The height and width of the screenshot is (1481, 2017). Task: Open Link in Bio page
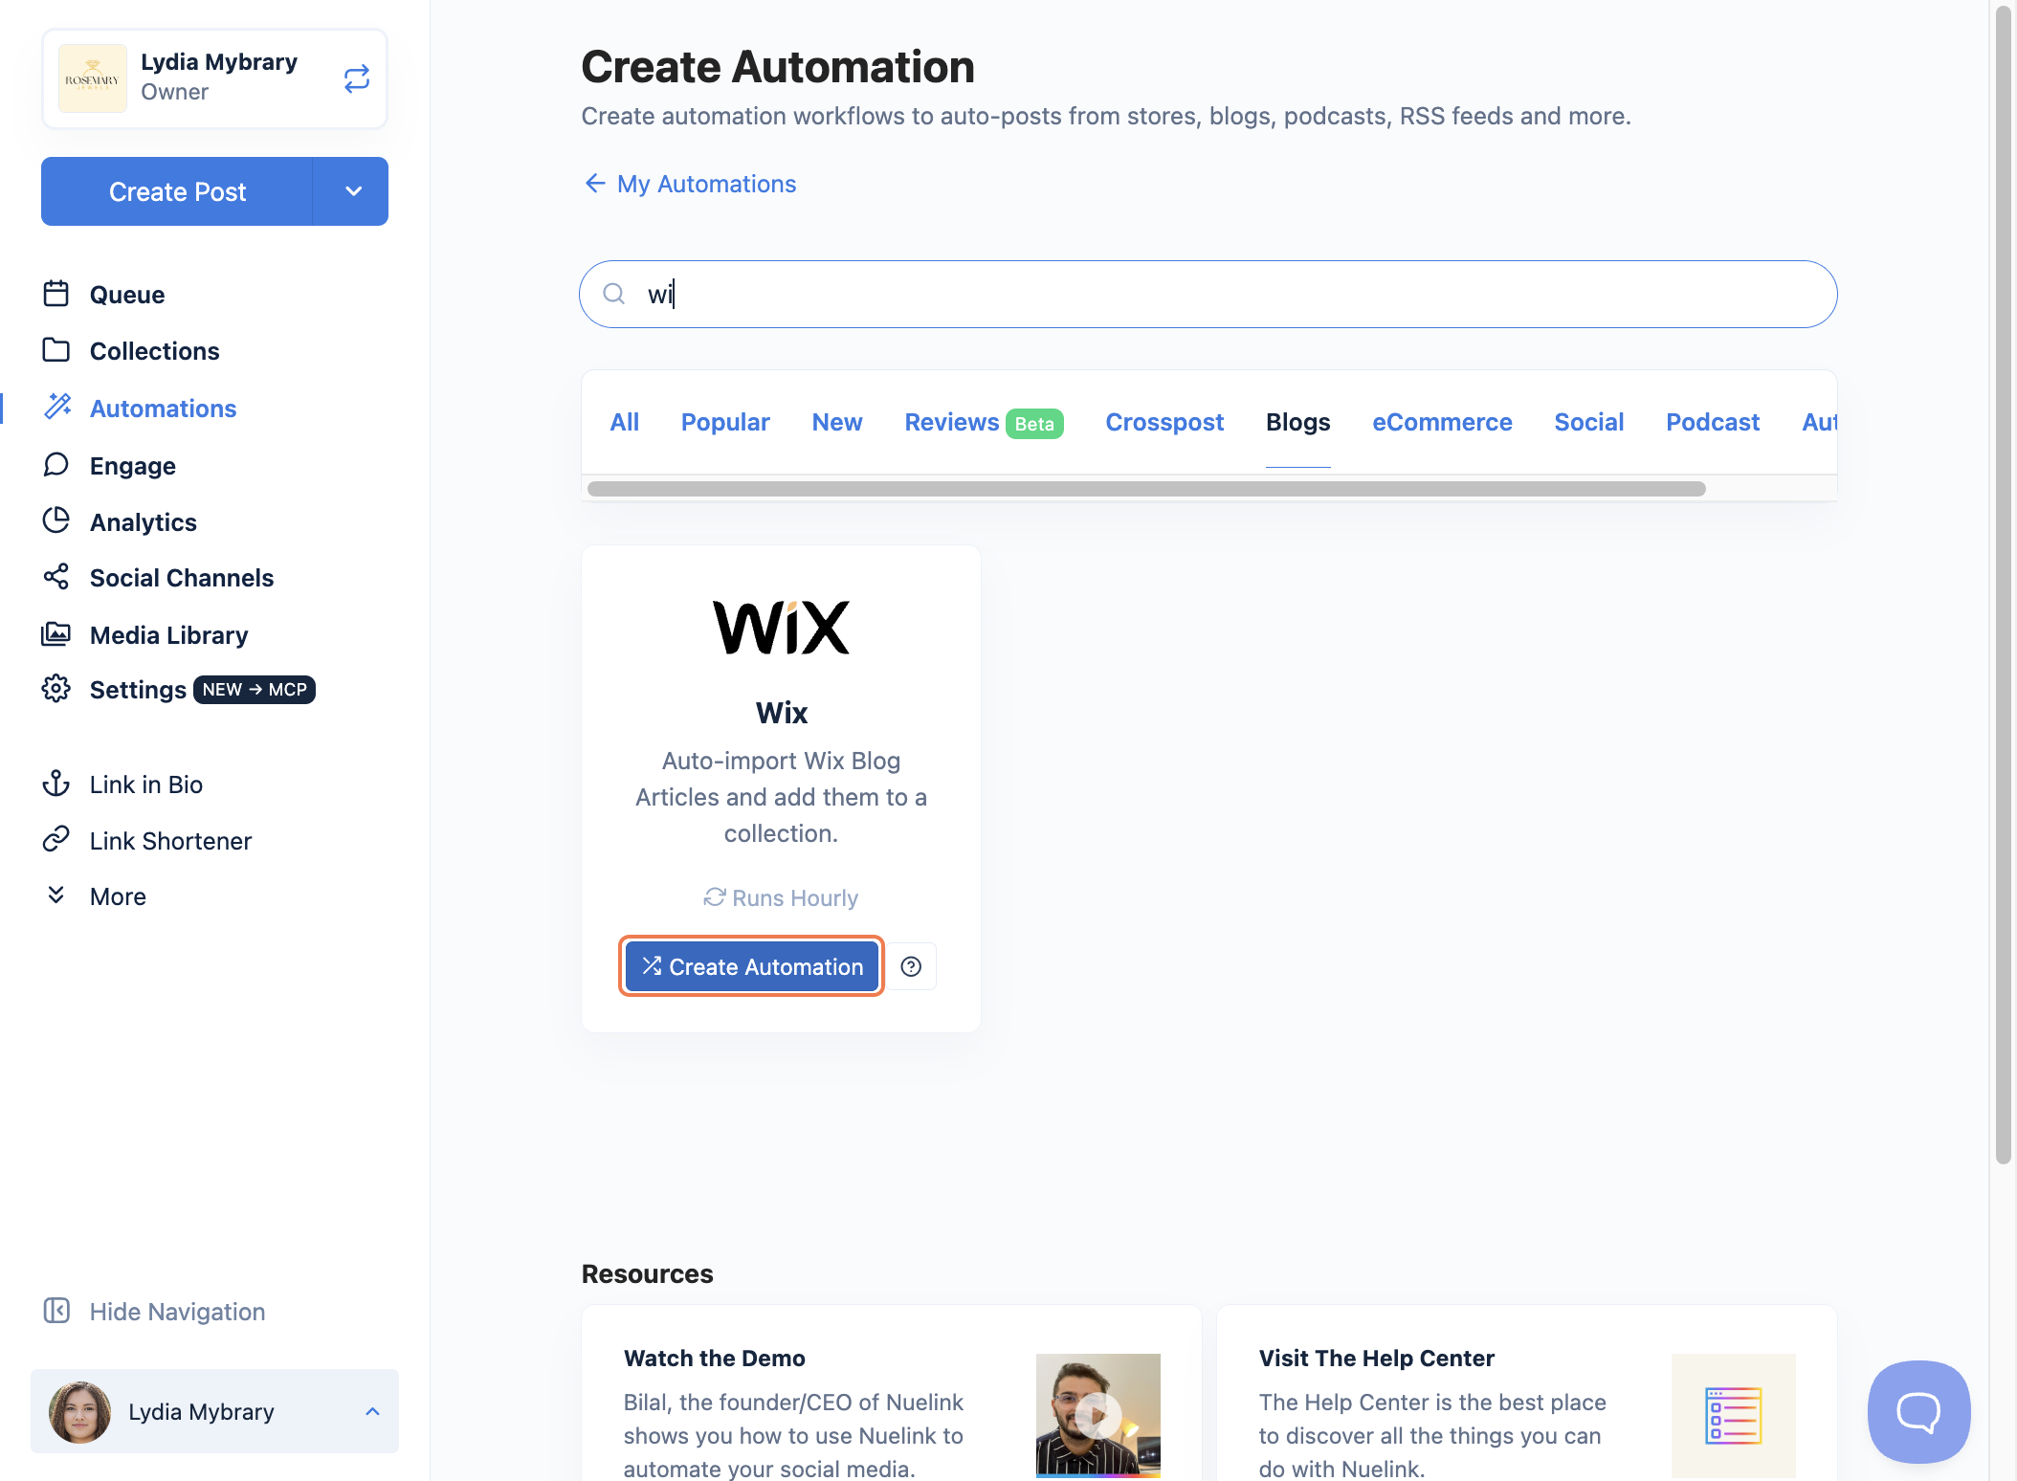146,785
